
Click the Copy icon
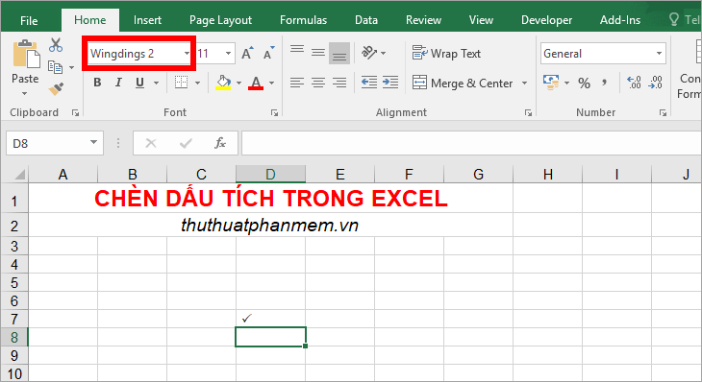point(55,67)
